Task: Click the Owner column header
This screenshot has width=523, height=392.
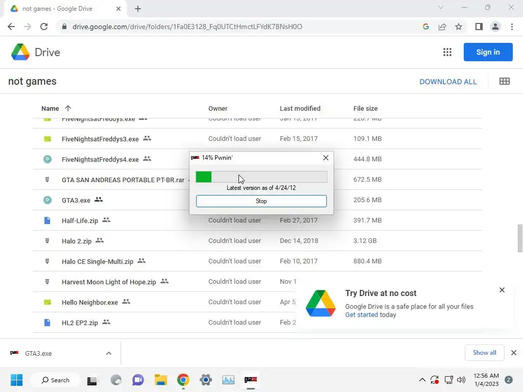Action: [218, 108]
